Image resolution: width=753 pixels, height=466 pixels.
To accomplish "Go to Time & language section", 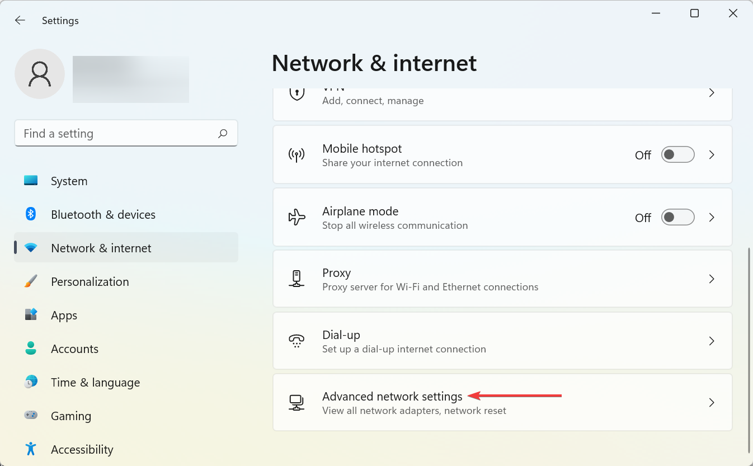I will coord(95,383).
